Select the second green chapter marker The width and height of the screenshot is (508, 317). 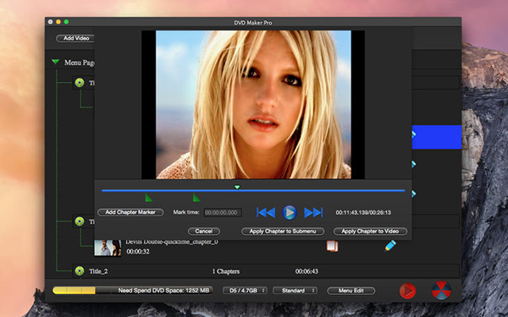196,197
